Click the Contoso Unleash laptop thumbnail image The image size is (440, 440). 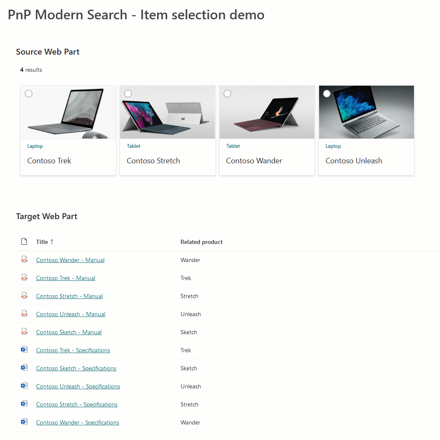point(366,112)
